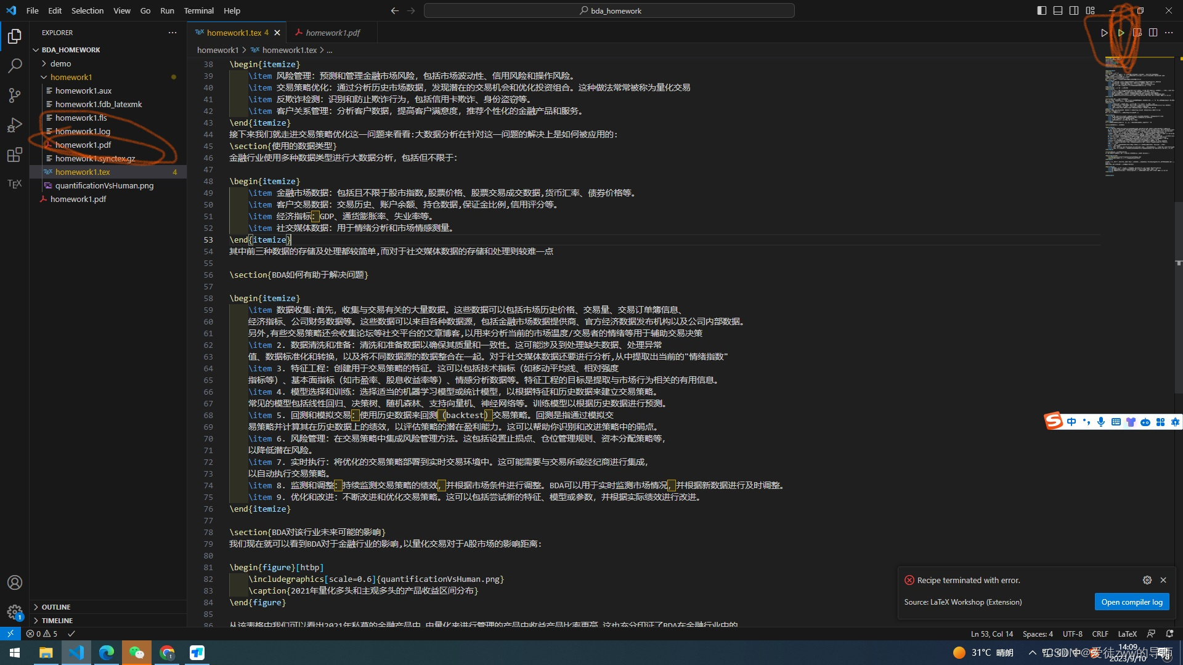Image resolution: width=1183 pixels, height=665 pixels.
Task: Toggle the bottom panel visibility
Action: tap(1058, 10)
